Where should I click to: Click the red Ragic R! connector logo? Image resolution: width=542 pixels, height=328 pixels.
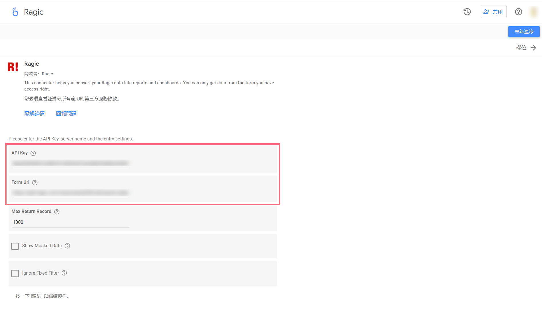coord(13,67)
